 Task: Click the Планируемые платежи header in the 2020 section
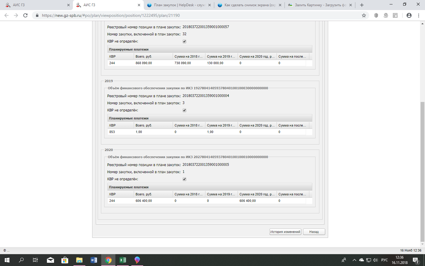coord(210,187)
